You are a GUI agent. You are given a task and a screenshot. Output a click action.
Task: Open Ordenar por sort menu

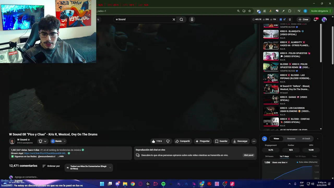click(x=51, y=166)
